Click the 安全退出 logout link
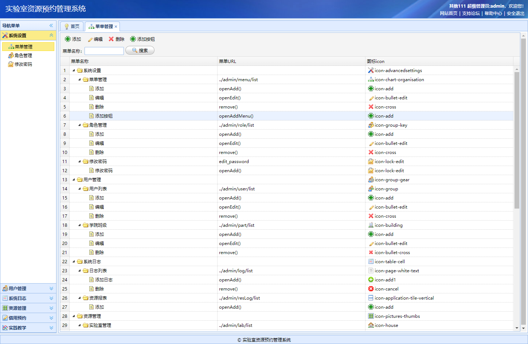The height and width of the screenshot is (344, 528). (515, 13)
